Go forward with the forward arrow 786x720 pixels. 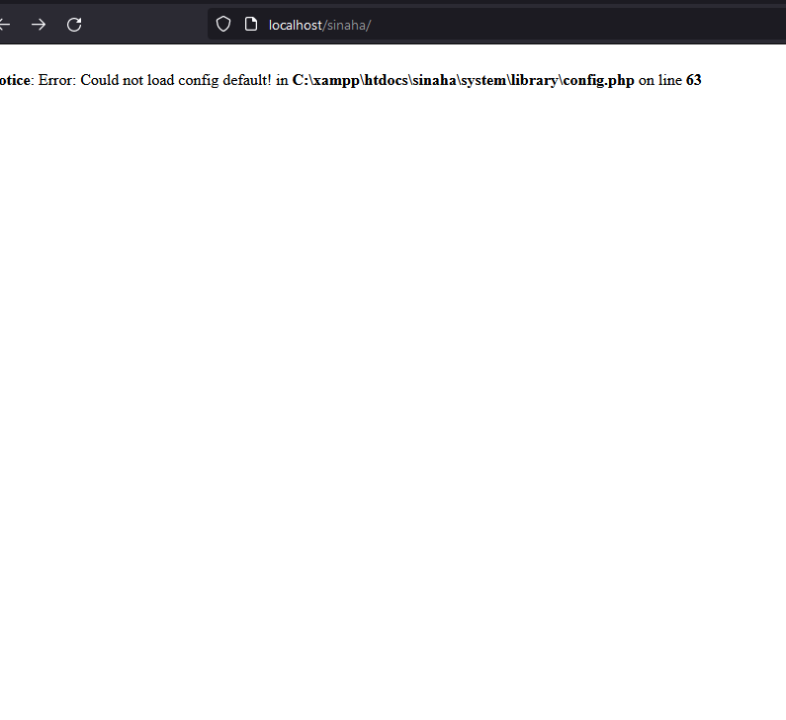[39, 25]
